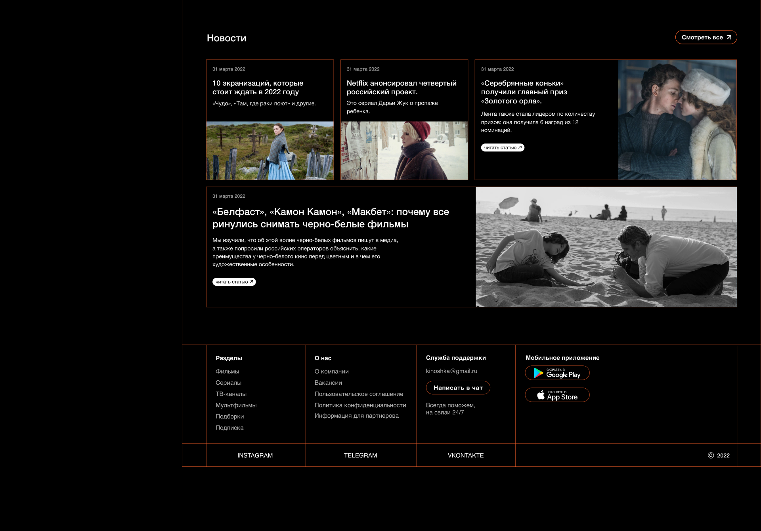Open 'читать статью' for Белфаст article
Image resolution: width=761 pixels, height=531 pixels.
tap(234, 282)
